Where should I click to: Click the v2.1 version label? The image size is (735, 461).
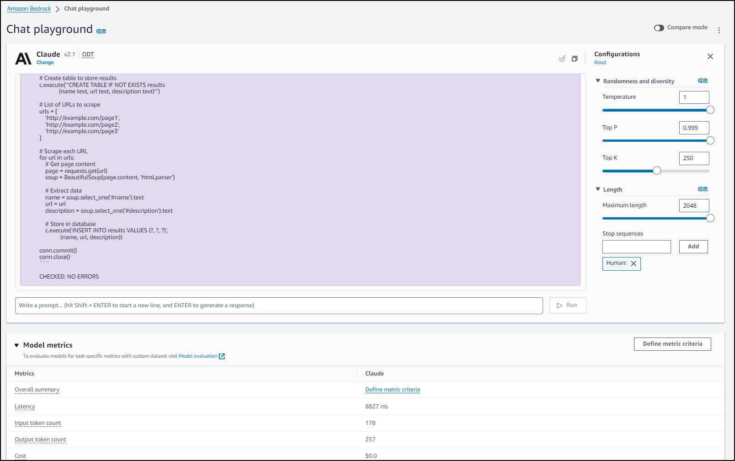tap(69, 54)
